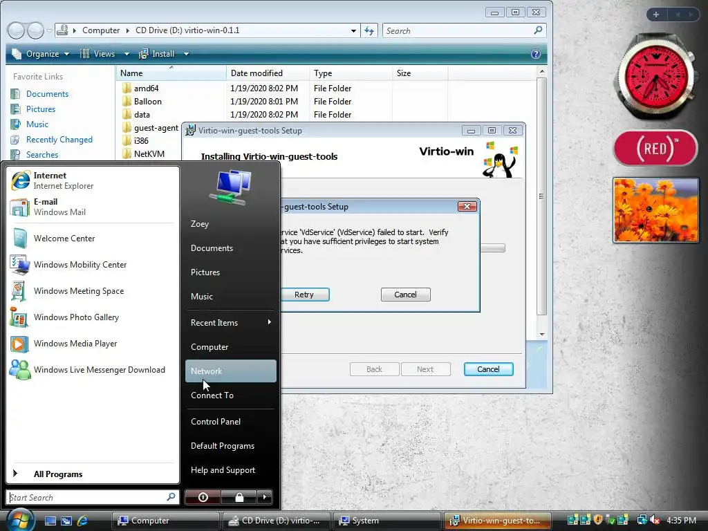Screen dimensions: 708x531
Task: Click the Start orb button
Action: pos(19,519)
